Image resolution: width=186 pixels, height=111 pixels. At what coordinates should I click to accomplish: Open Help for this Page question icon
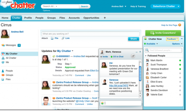180,25
